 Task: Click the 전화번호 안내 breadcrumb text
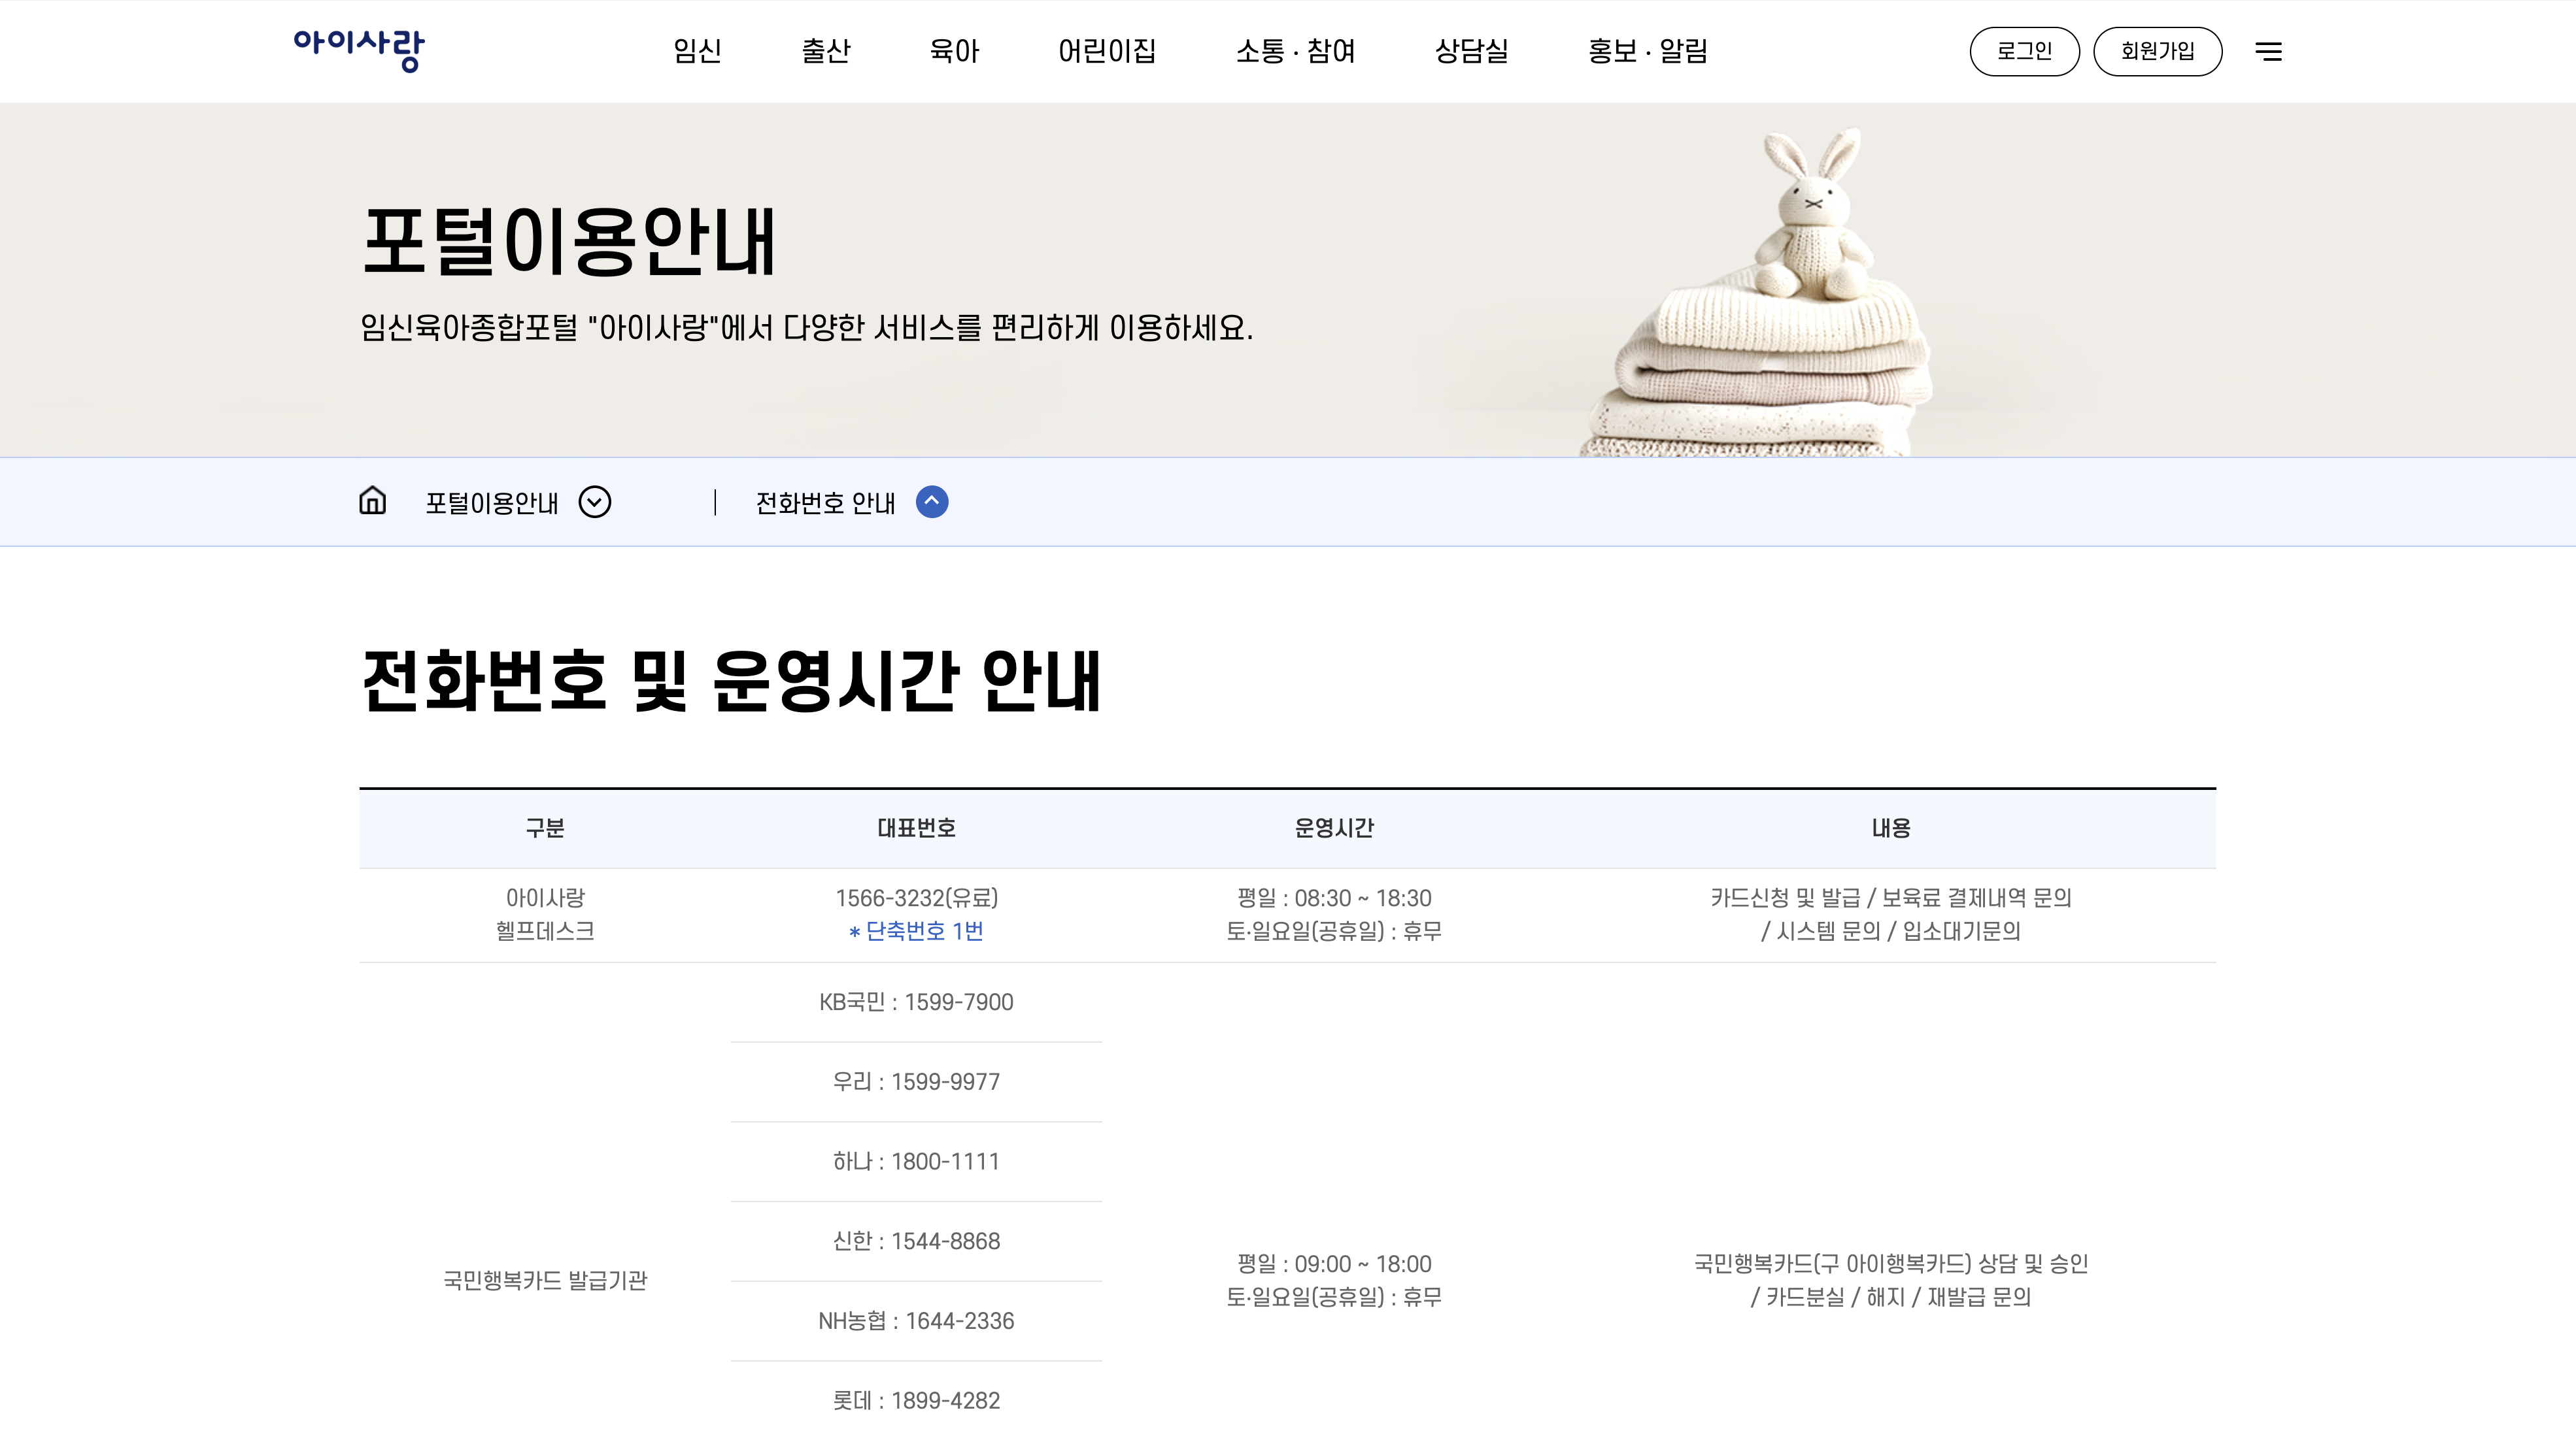click(x=825, y=502)
